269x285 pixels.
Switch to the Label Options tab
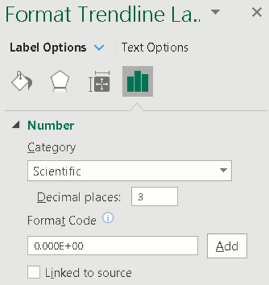point(48,48)
